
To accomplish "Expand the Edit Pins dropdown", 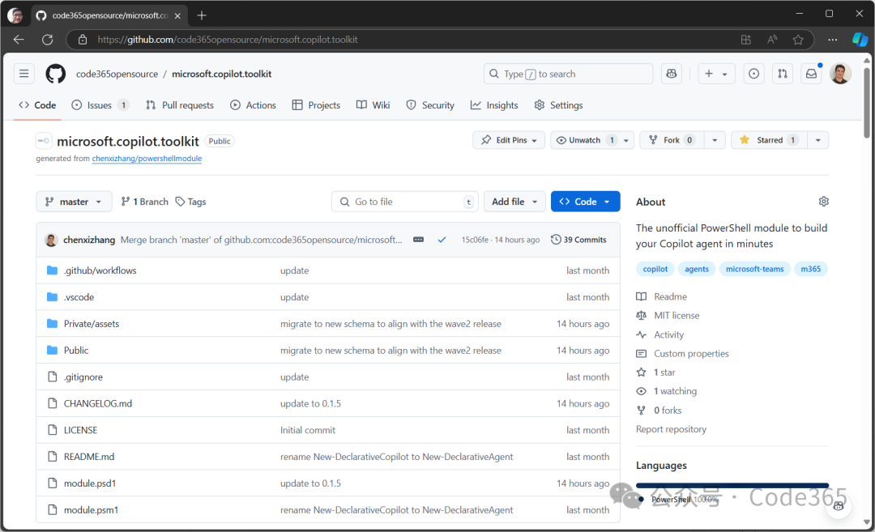I will click(x=509, y=140).
